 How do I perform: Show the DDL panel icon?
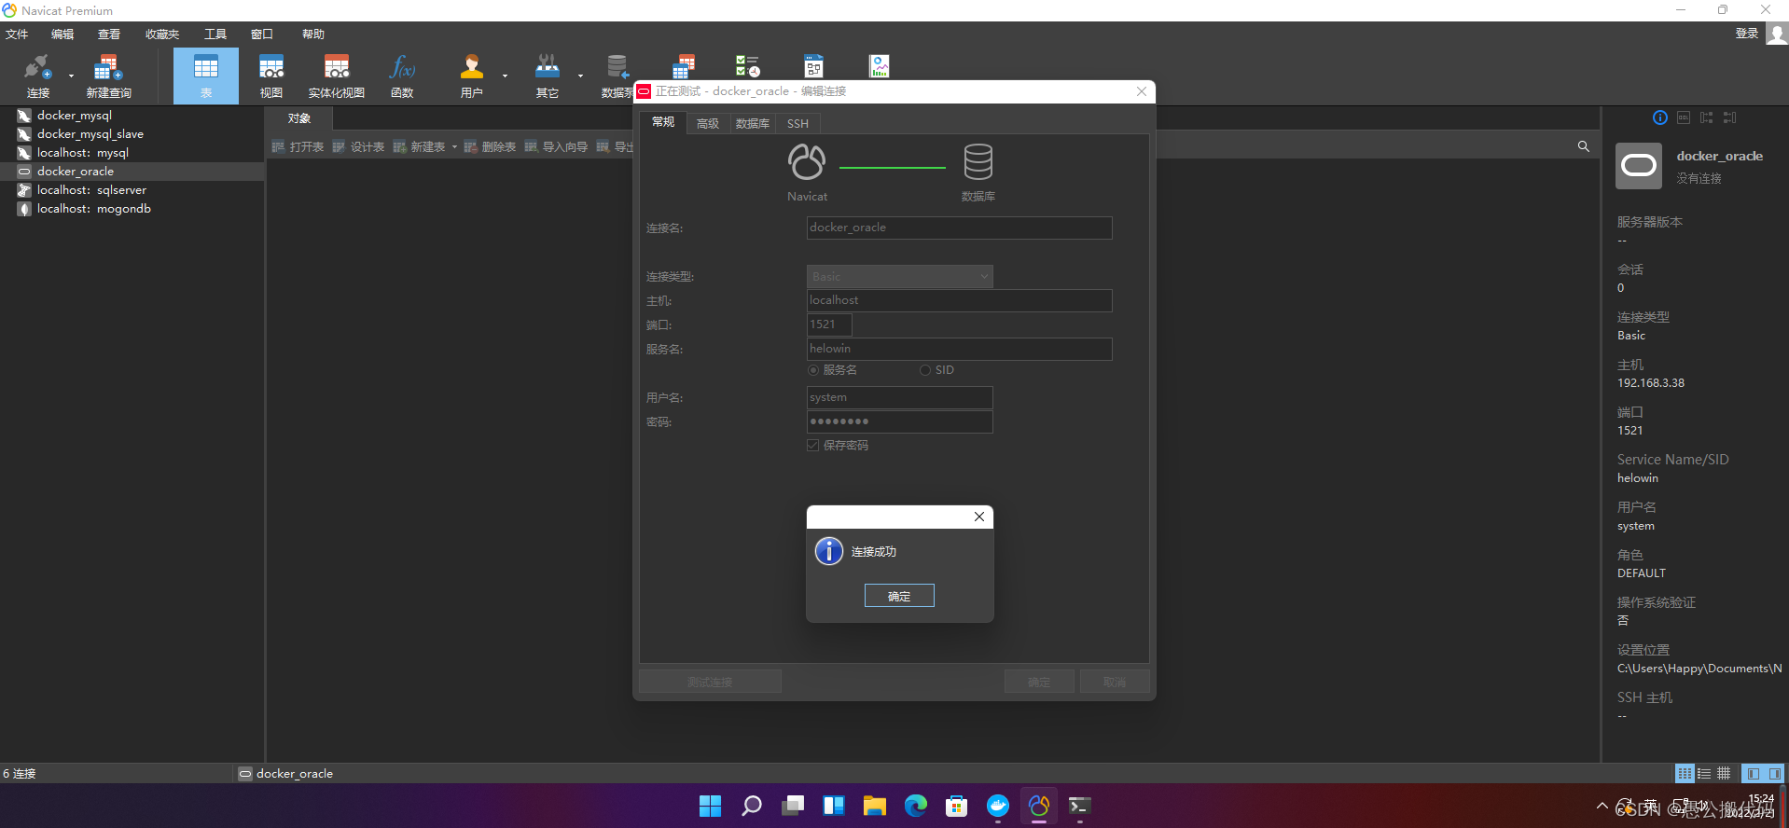[x=1684, y=117]
